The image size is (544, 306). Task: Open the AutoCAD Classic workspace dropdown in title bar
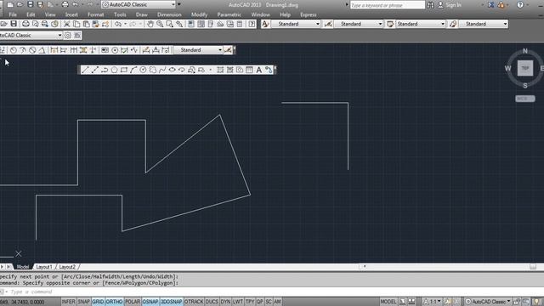[x=139, y=4]
